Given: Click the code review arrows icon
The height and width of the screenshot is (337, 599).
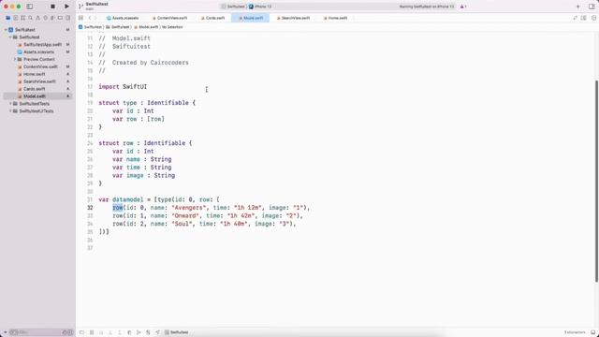Looking at the screenshot, I should 575,18.
